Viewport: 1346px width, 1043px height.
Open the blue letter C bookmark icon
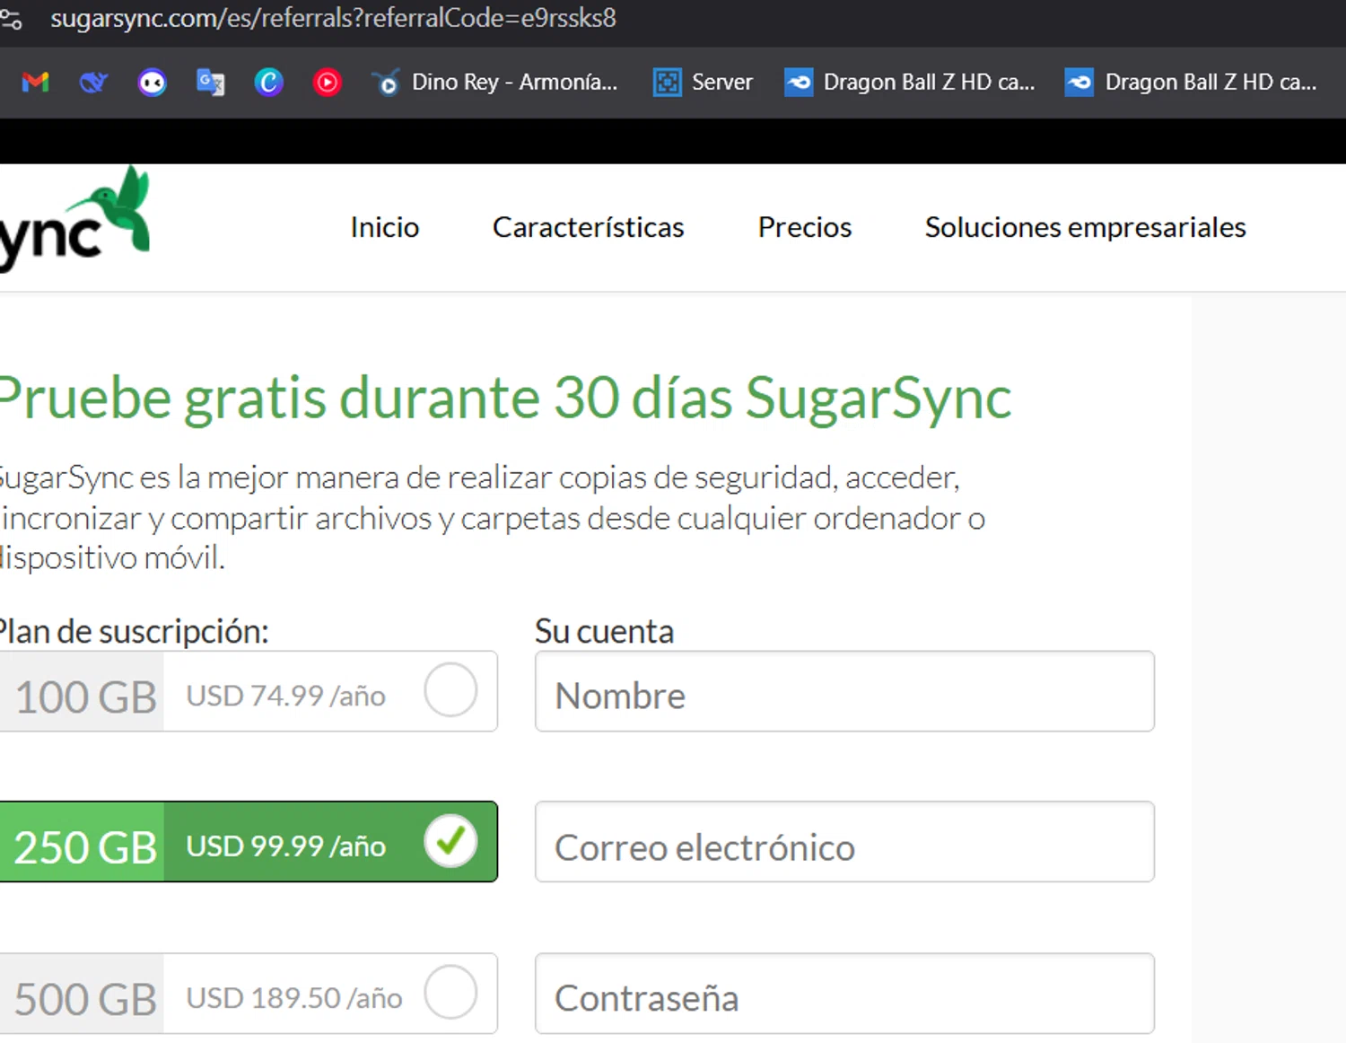268,83
